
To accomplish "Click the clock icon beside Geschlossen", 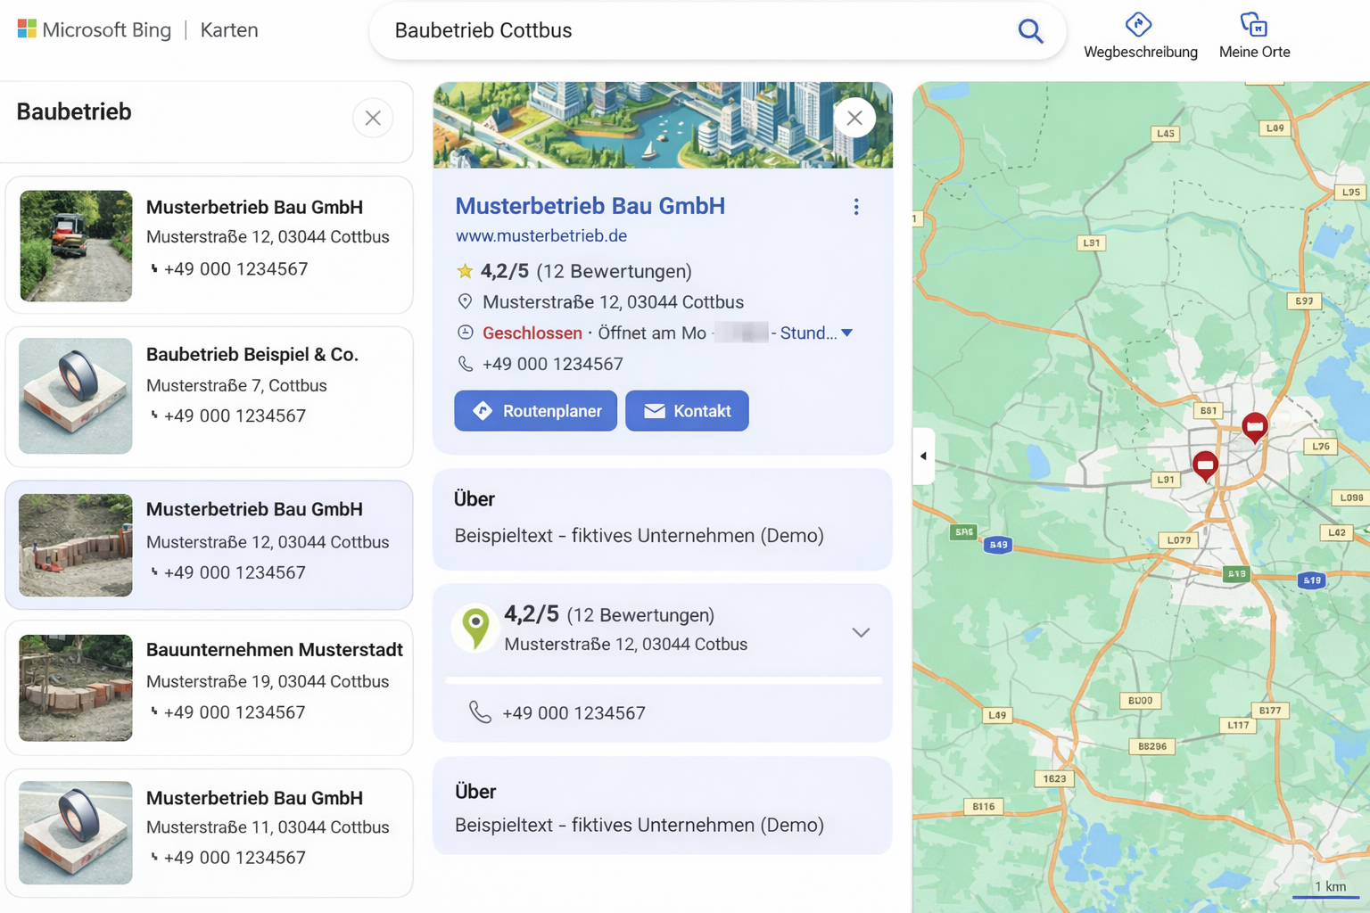I will [465, 333].
